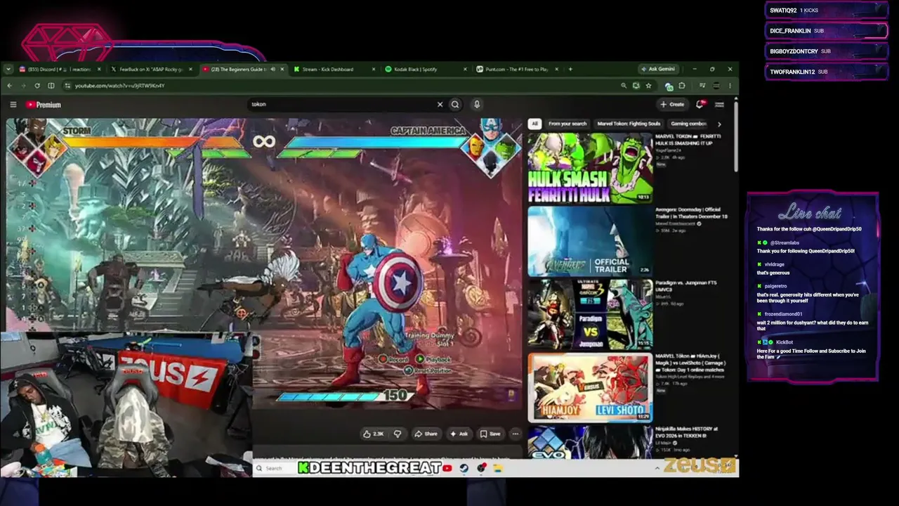
Task: Go forward in the browser
Action: pos(22,86)
